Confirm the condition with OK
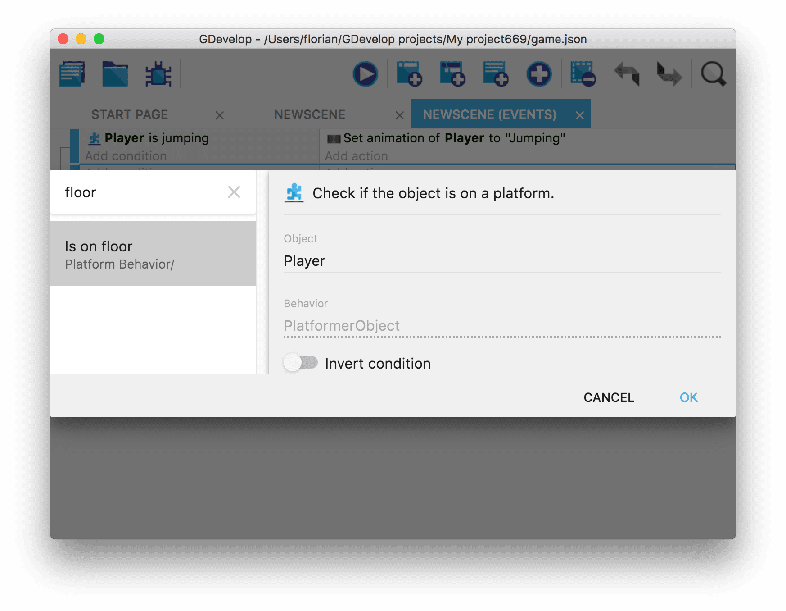The image size is (786, 611). coord(688,397)
